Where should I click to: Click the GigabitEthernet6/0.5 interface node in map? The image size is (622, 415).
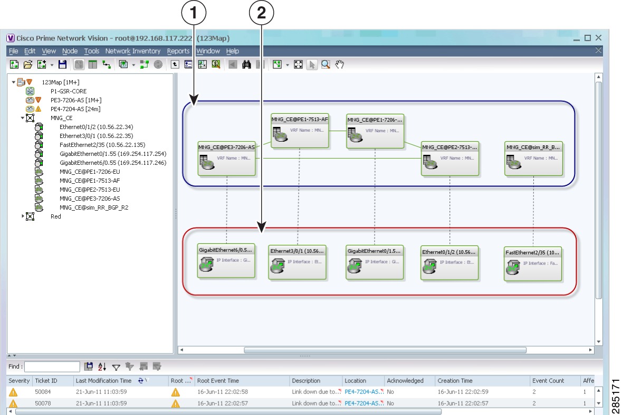pos(226,261)
